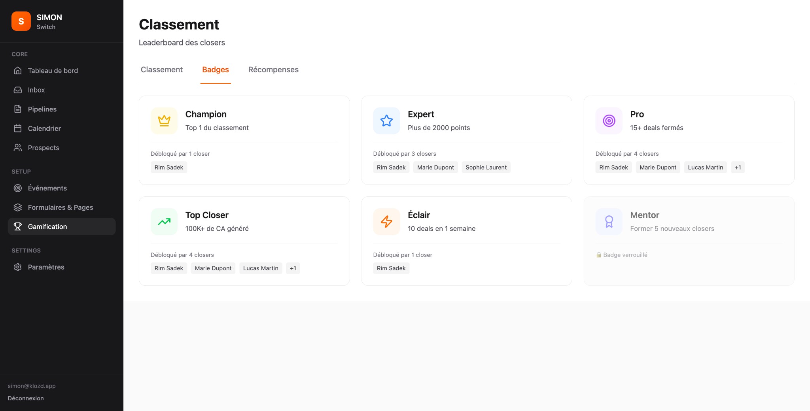The height and width of the screenshot is (411, 810).
Task: Open Paramètres with the gear icon
Action: (x=18, y=267)
